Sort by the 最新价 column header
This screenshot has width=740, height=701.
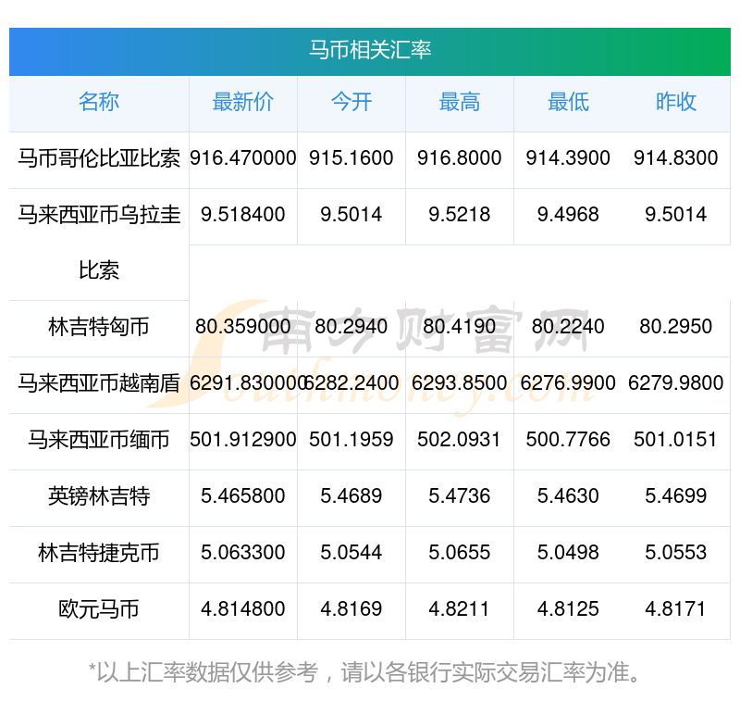point(241,103)
